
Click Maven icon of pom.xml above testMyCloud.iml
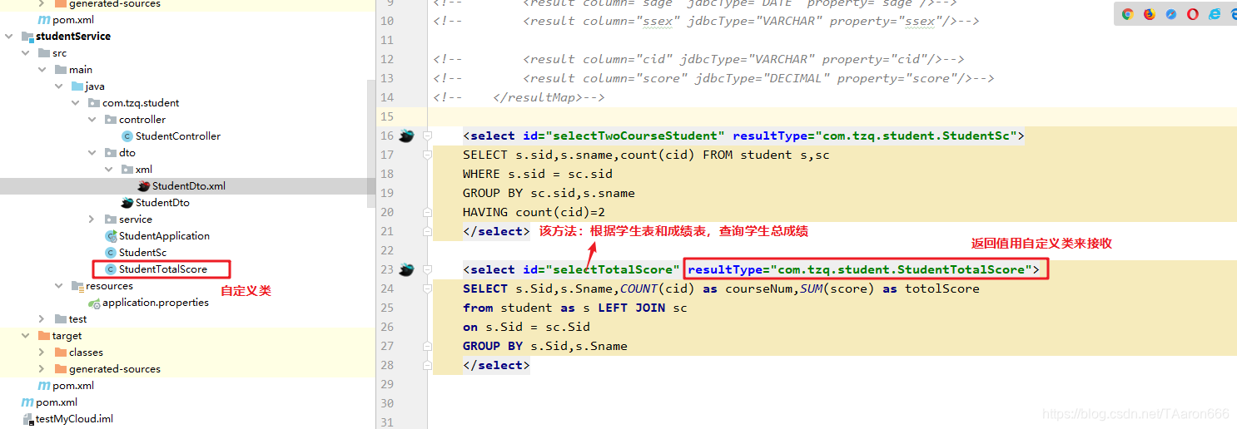pyautogui.click(x=27, y=402)
